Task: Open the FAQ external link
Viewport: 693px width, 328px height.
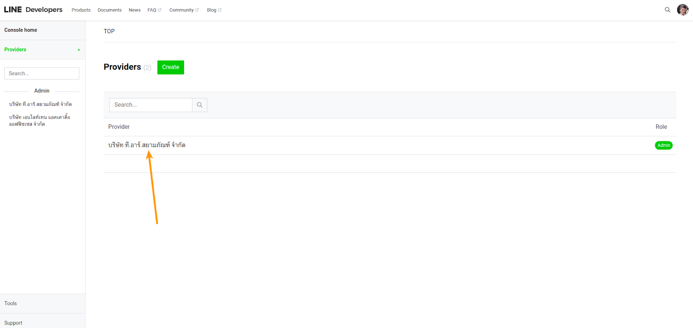Action: (154, 10)
